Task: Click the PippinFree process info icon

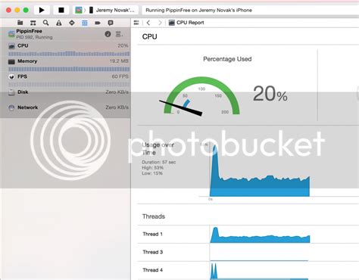Action: tap(108, 34)
